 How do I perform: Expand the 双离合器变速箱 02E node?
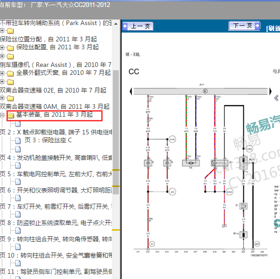(2, 82)
